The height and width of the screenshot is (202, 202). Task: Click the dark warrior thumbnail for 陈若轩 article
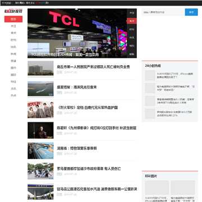click(x=40, y=130)
